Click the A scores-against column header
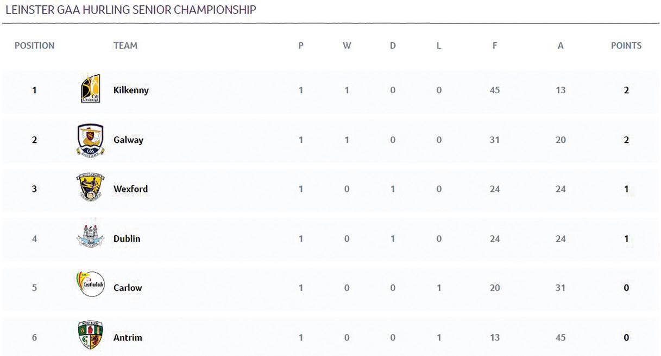The height and width of the screenshot is (356, 661). pyautogui.click(x=561, y=46)
